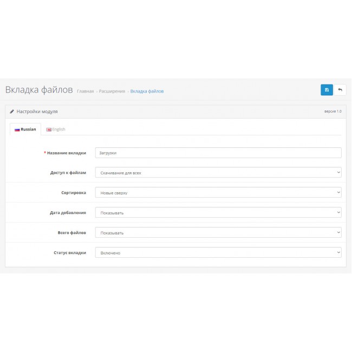Screen dimensions: 352x352
Task: Click the Название вкладки text field
Action: click(218, 153)
